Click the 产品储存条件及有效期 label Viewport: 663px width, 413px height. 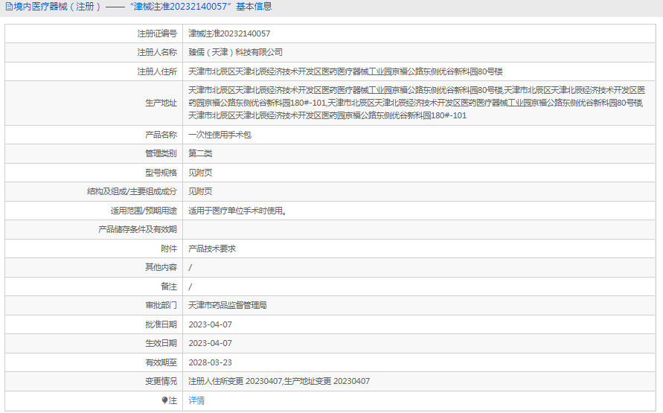138,229
